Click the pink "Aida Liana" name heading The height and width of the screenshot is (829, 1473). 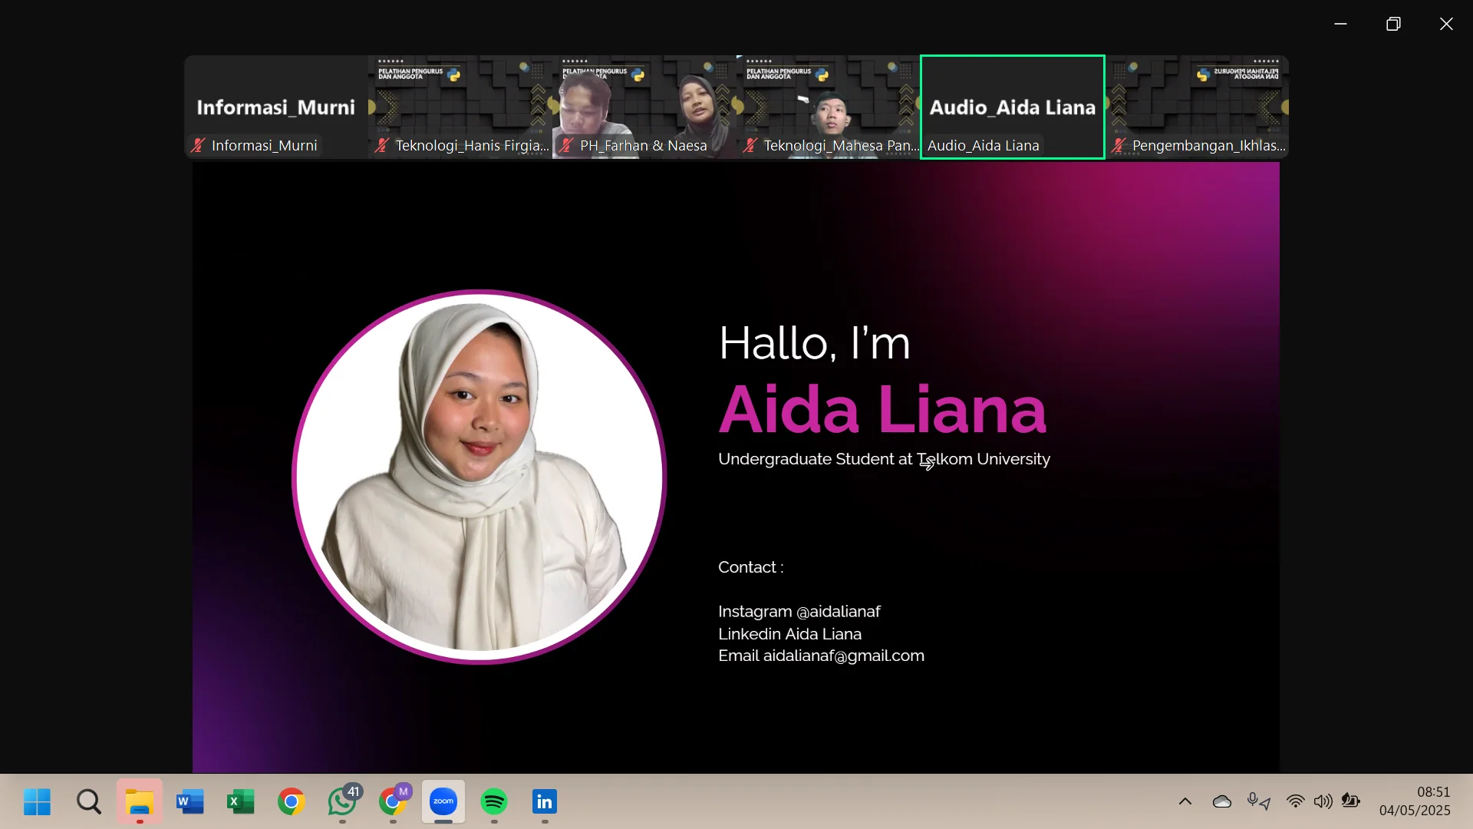pyautogui.click(x=882, y=409)
